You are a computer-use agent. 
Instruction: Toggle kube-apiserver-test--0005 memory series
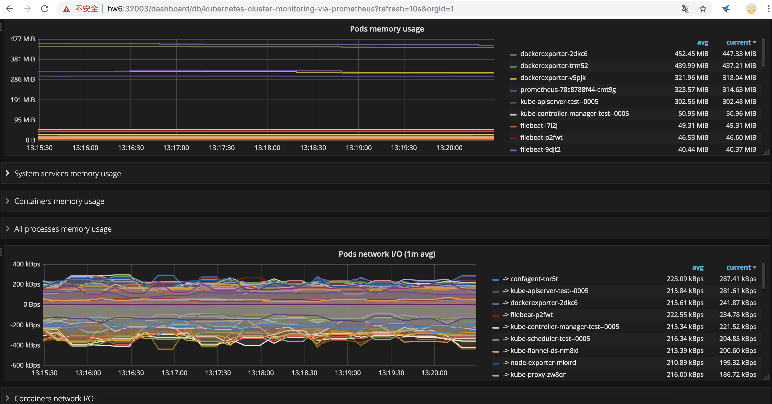click(559, 102)
